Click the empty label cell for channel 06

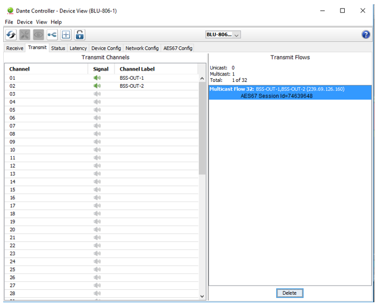click(156, 118)
